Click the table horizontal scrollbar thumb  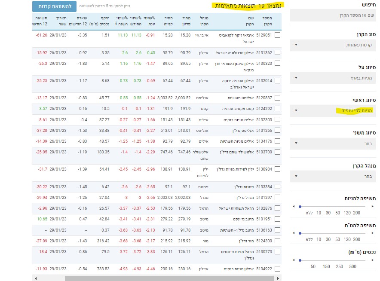coord(169,278)
